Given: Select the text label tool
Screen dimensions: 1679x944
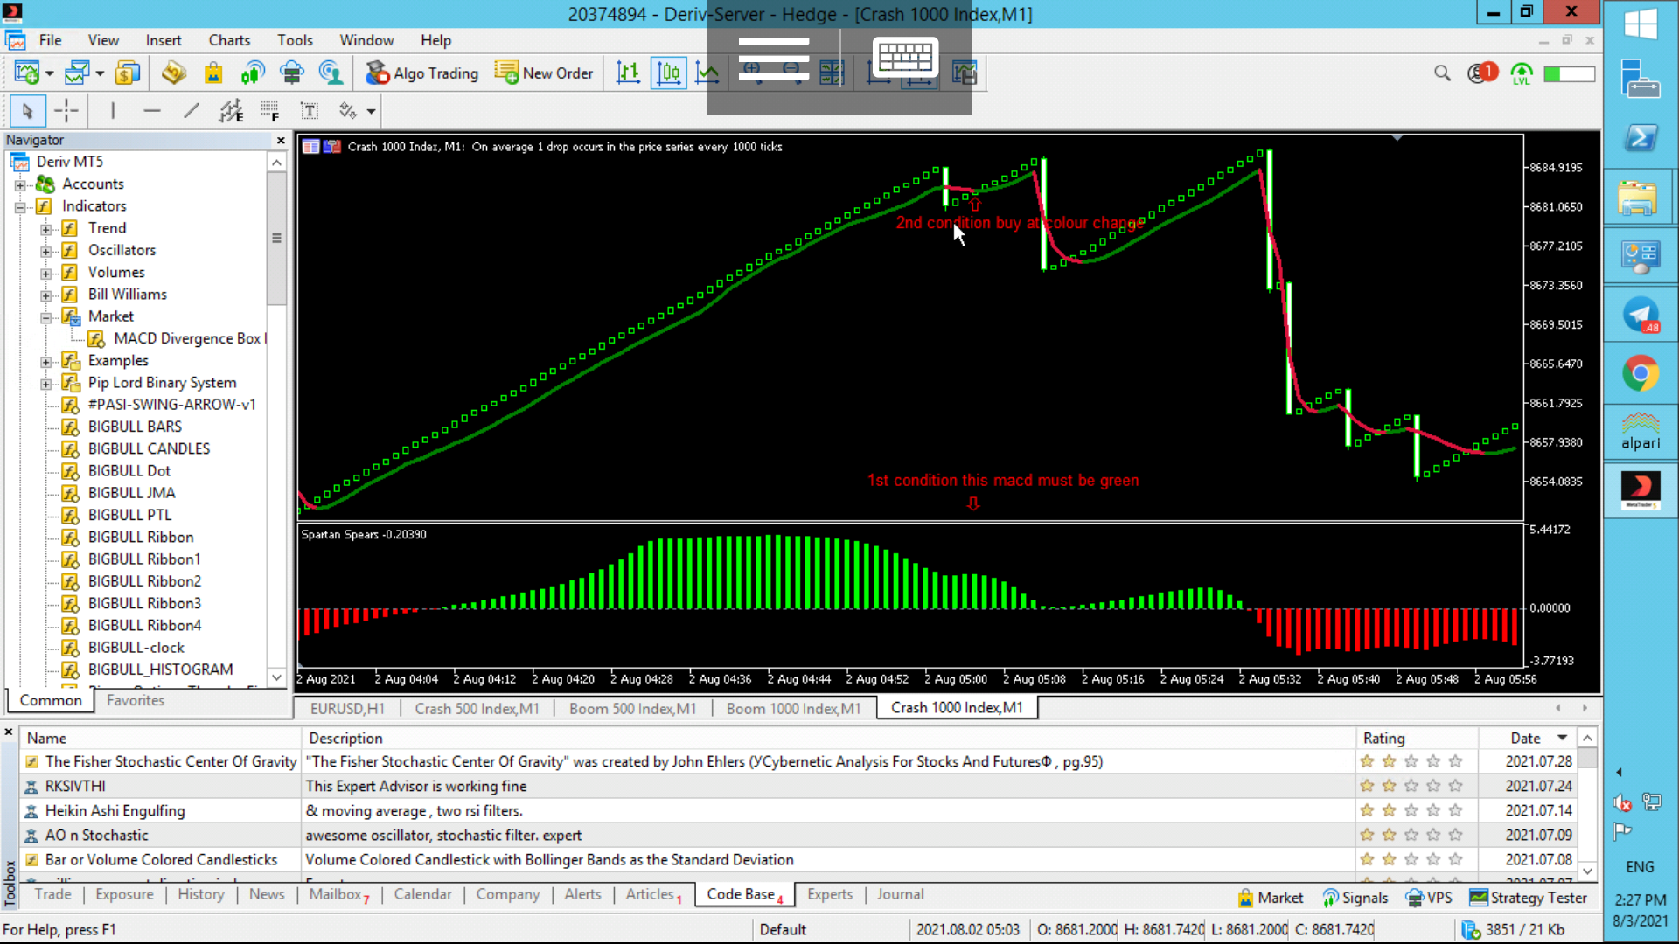Looking at the screenshot, I should click(310, 111).
